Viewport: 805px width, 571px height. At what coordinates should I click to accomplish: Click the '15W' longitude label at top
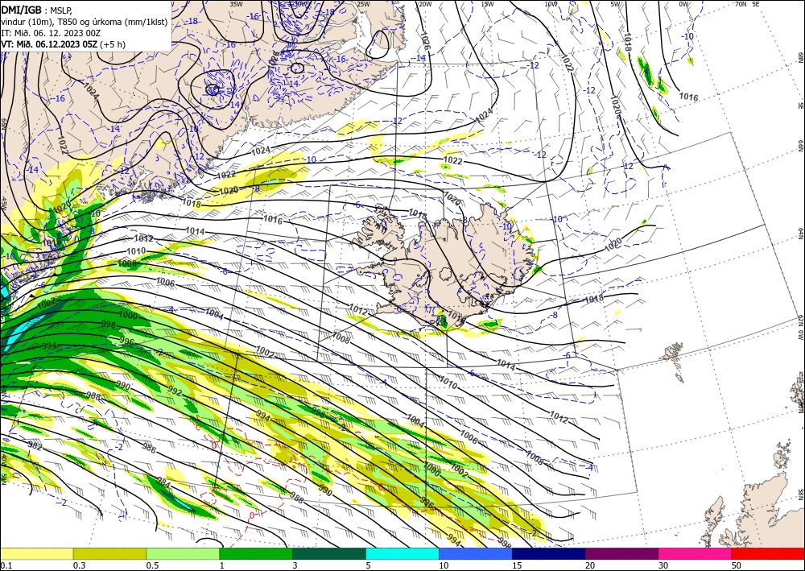point(488,4)
